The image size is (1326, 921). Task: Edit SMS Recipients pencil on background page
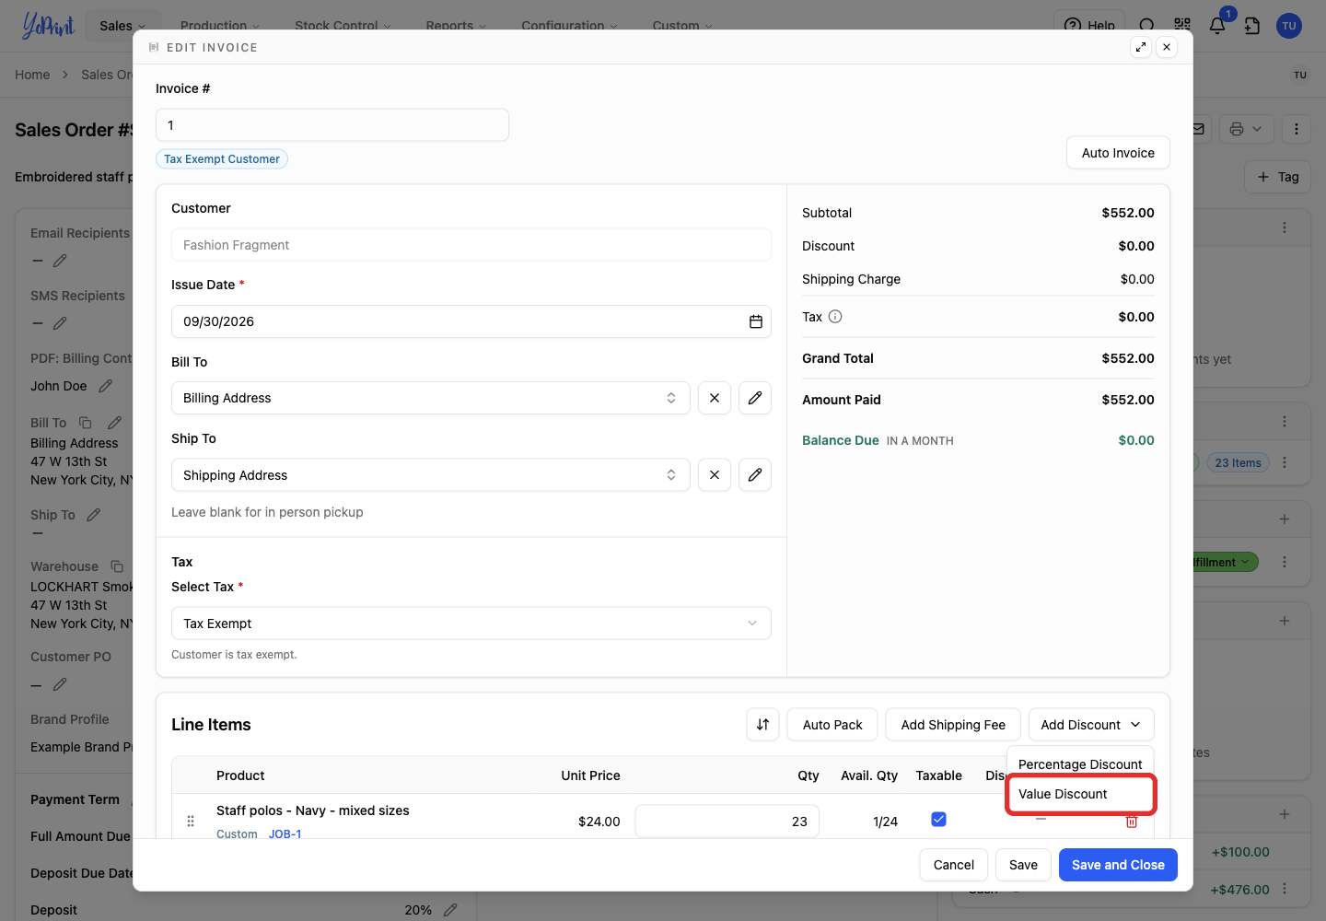(60, 323)
